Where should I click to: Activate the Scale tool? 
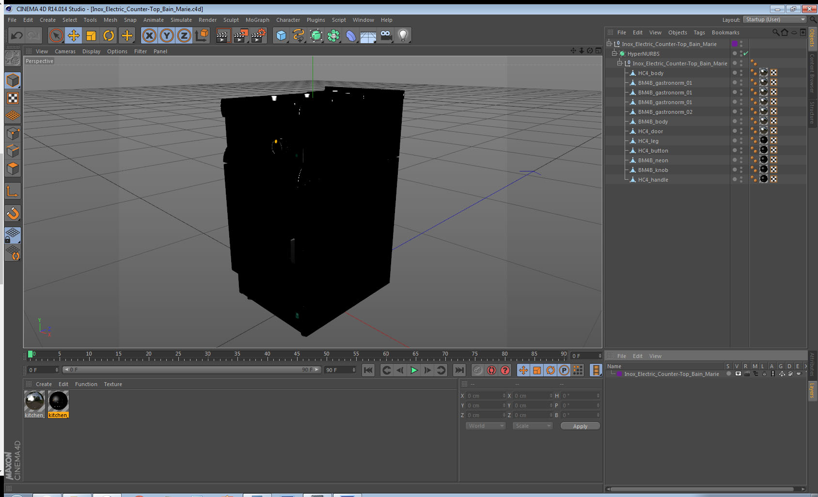[x=91, y=35]
